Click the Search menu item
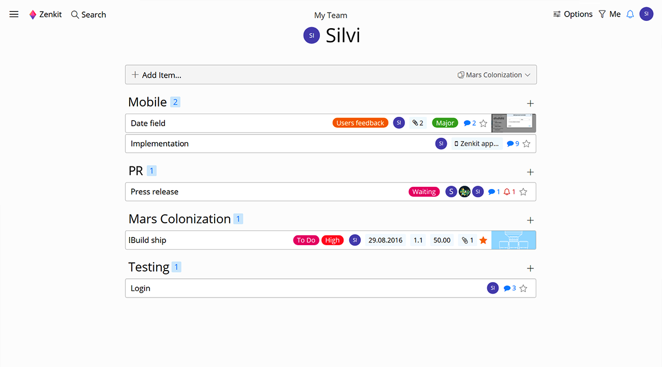 tap(88, 15)
